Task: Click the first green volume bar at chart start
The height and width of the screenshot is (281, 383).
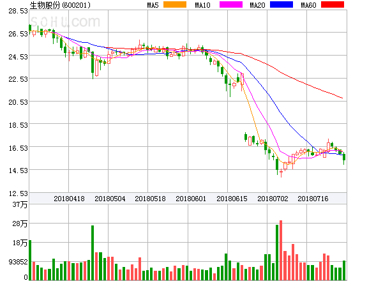Action: click(30, 260)
